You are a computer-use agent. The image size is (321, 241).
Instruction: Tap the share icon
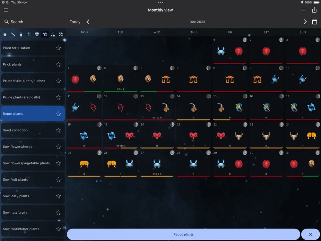pyautogui.click(x=314, y=10)
